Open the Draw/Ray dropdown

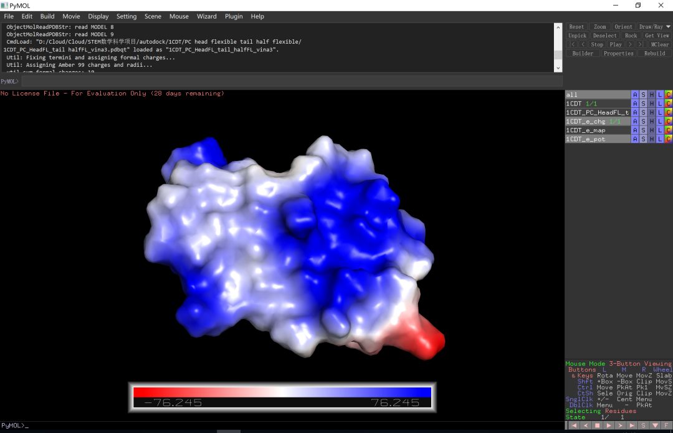pos(654,27)
